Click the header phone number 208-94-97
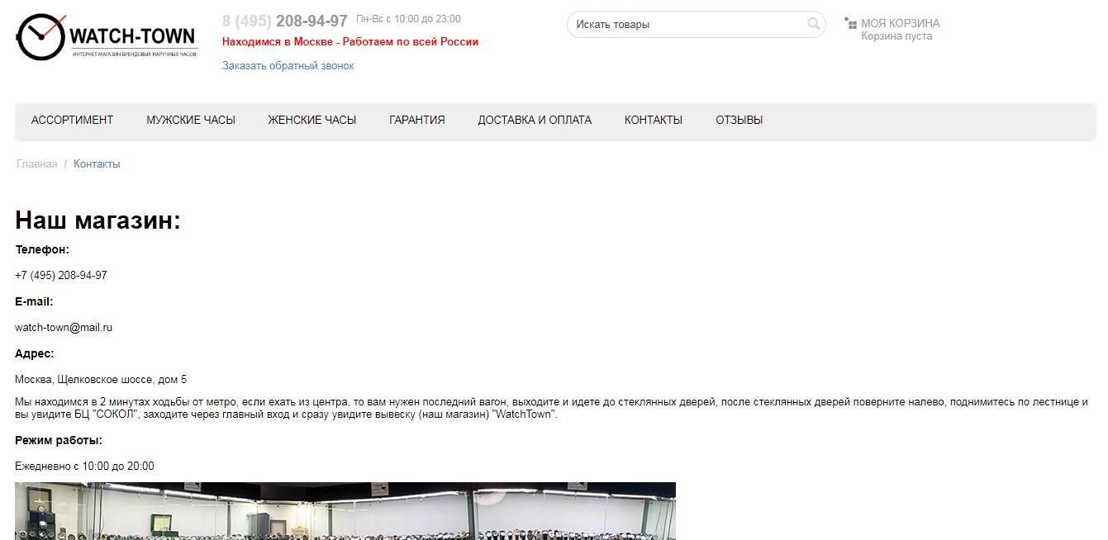This screenshot has width=1108, height=540. pos(285,21)
